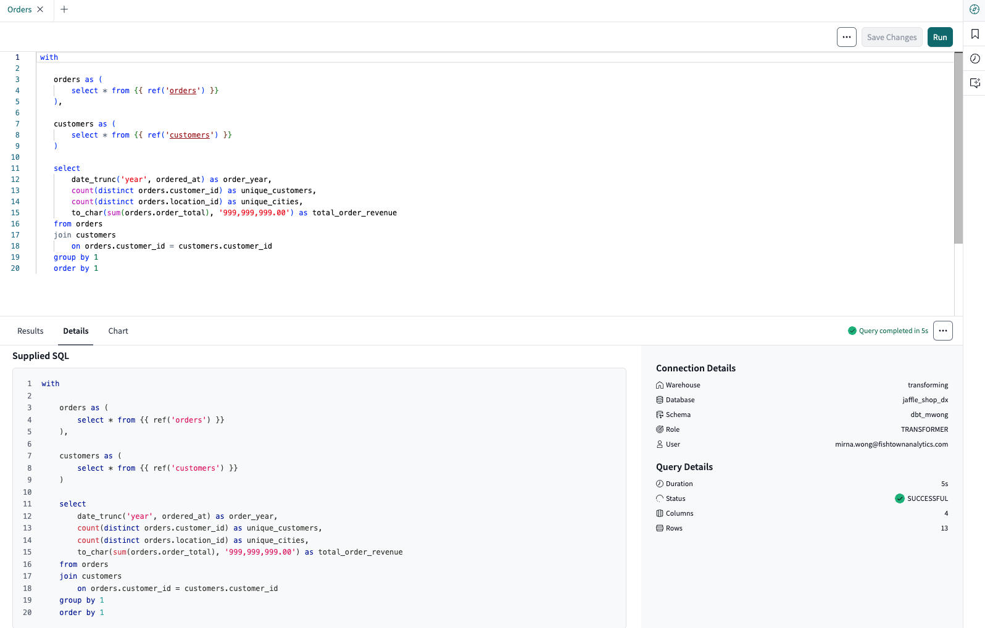Open the compass explorer icon in sidebar
This screenshot has height=628, width=985.
(975, 9)
